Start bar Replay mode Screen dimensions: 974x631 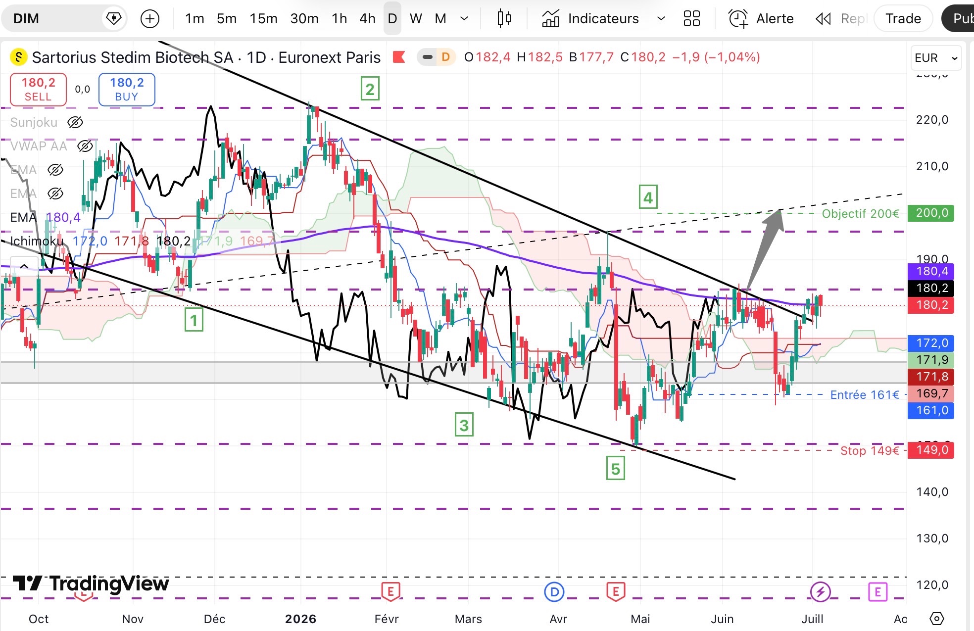click(x=841, y=19)
